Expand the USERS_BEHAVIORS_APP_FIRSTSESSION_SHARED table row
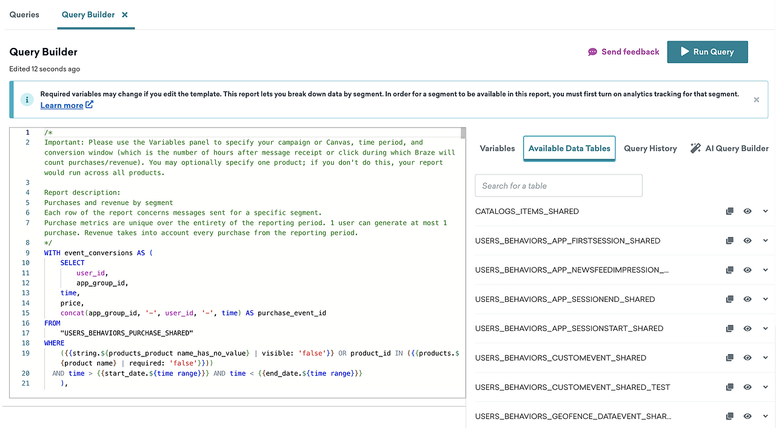The image size is (776, 428). (x=765, y=241)
